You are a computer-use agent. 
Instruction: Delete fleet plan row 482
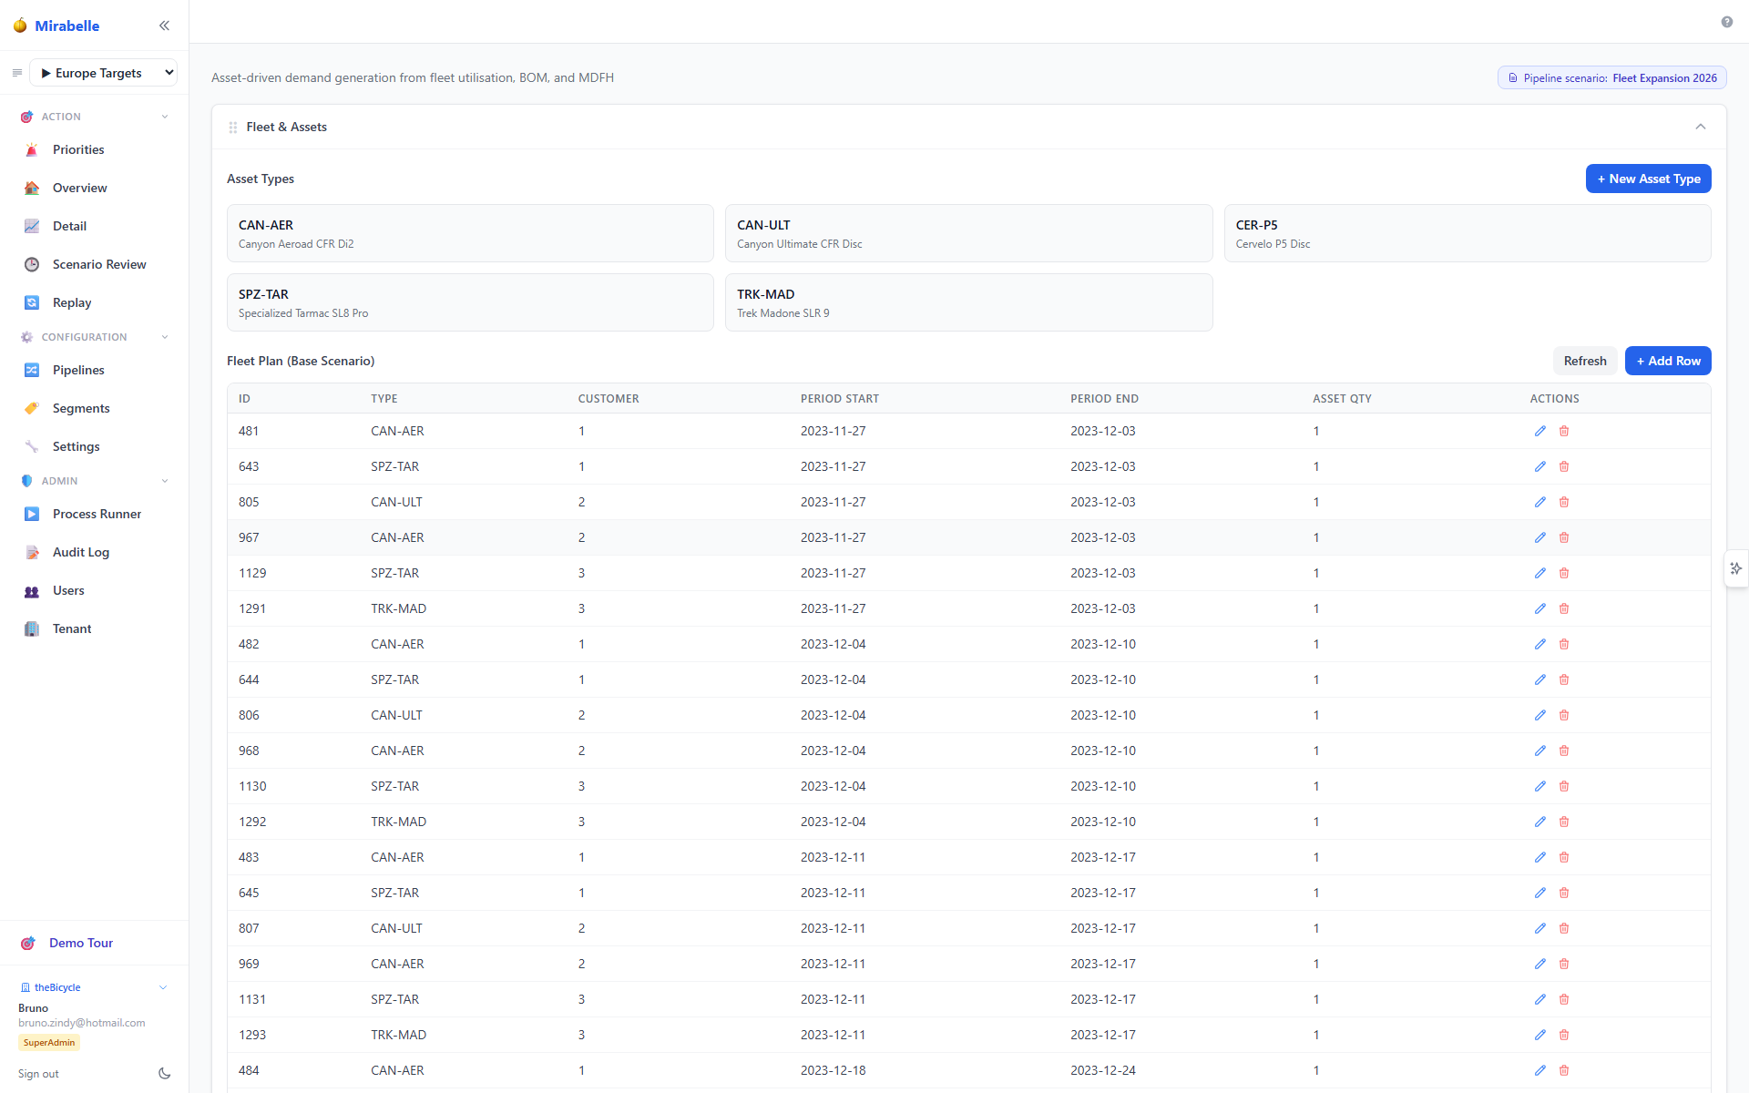click(x=1564, y=644)
